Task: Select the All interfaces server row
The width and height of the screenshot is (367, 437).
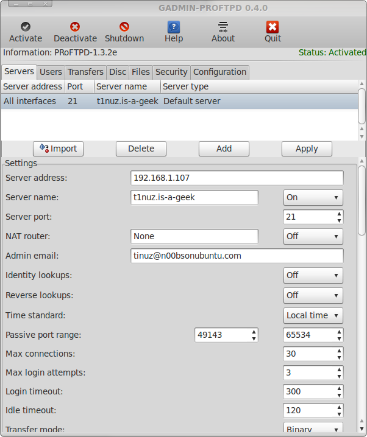Action: pos(179,101)
